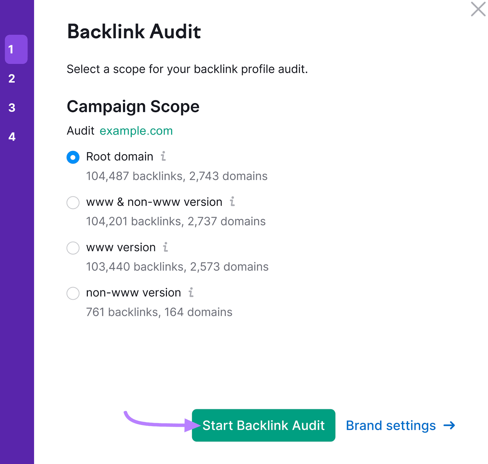Image resolution: width=488 pixels, height=464 pixels.
Task: Select the Root domain scope option
Action: tap(73, 157)
